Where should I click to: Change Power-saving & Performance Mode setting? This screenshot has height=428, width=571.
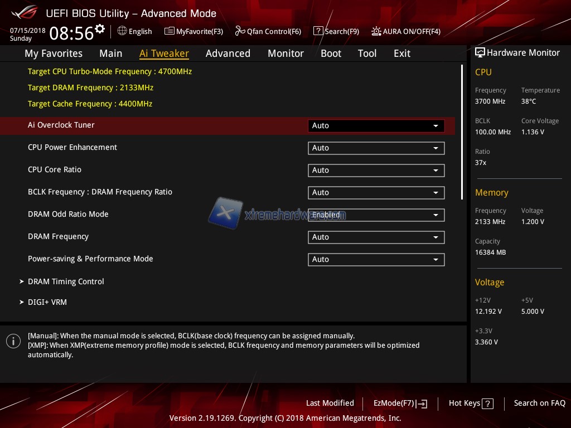pos(376,260)
